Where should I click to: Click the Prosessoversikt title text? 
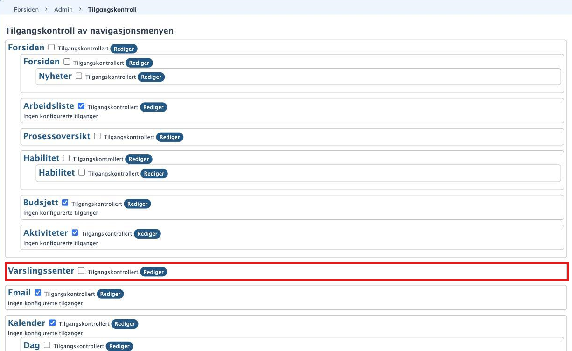[57, 136]
